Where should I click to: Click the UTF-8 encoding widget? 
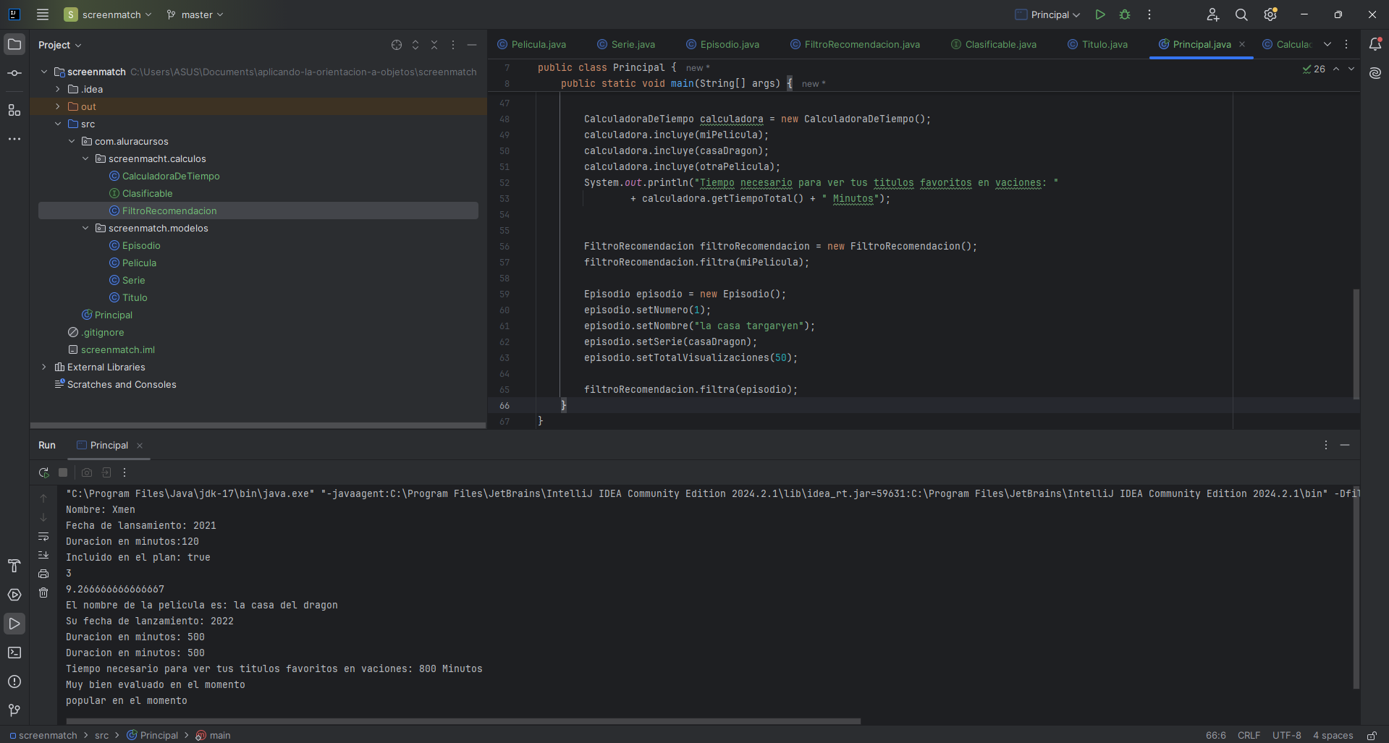click(1286, 735)
